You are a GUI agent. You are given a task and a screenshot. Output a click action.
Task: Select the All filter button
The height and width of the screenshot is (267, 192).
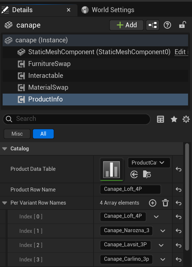click(x=43, y=134)
